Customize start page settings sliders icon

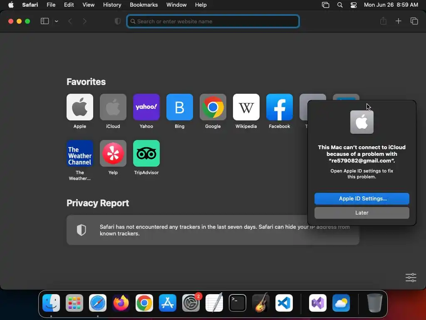[411, 277]
